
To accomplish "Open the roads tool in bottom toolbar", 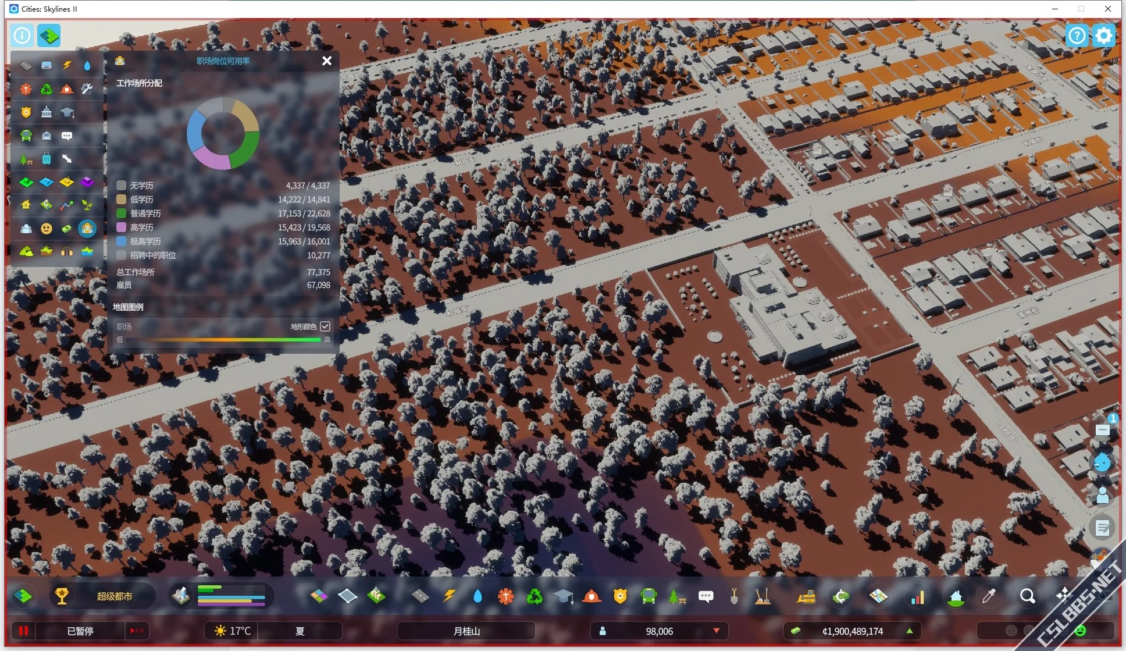I will (420, 596).
